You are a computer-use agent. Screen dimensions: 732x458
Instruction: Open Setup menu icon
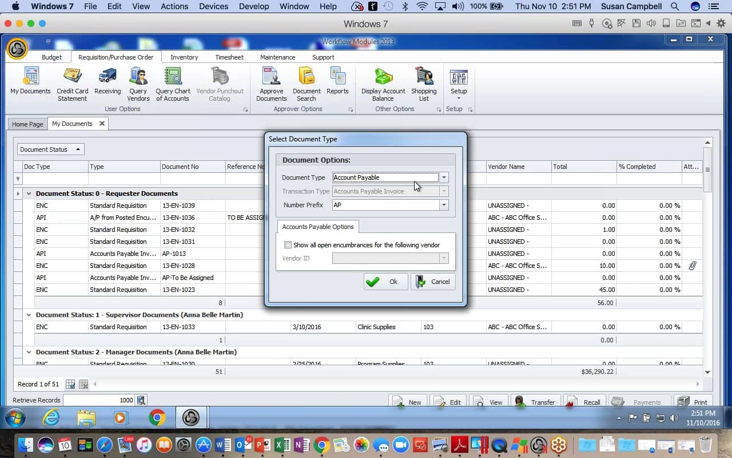click(459, 84)
